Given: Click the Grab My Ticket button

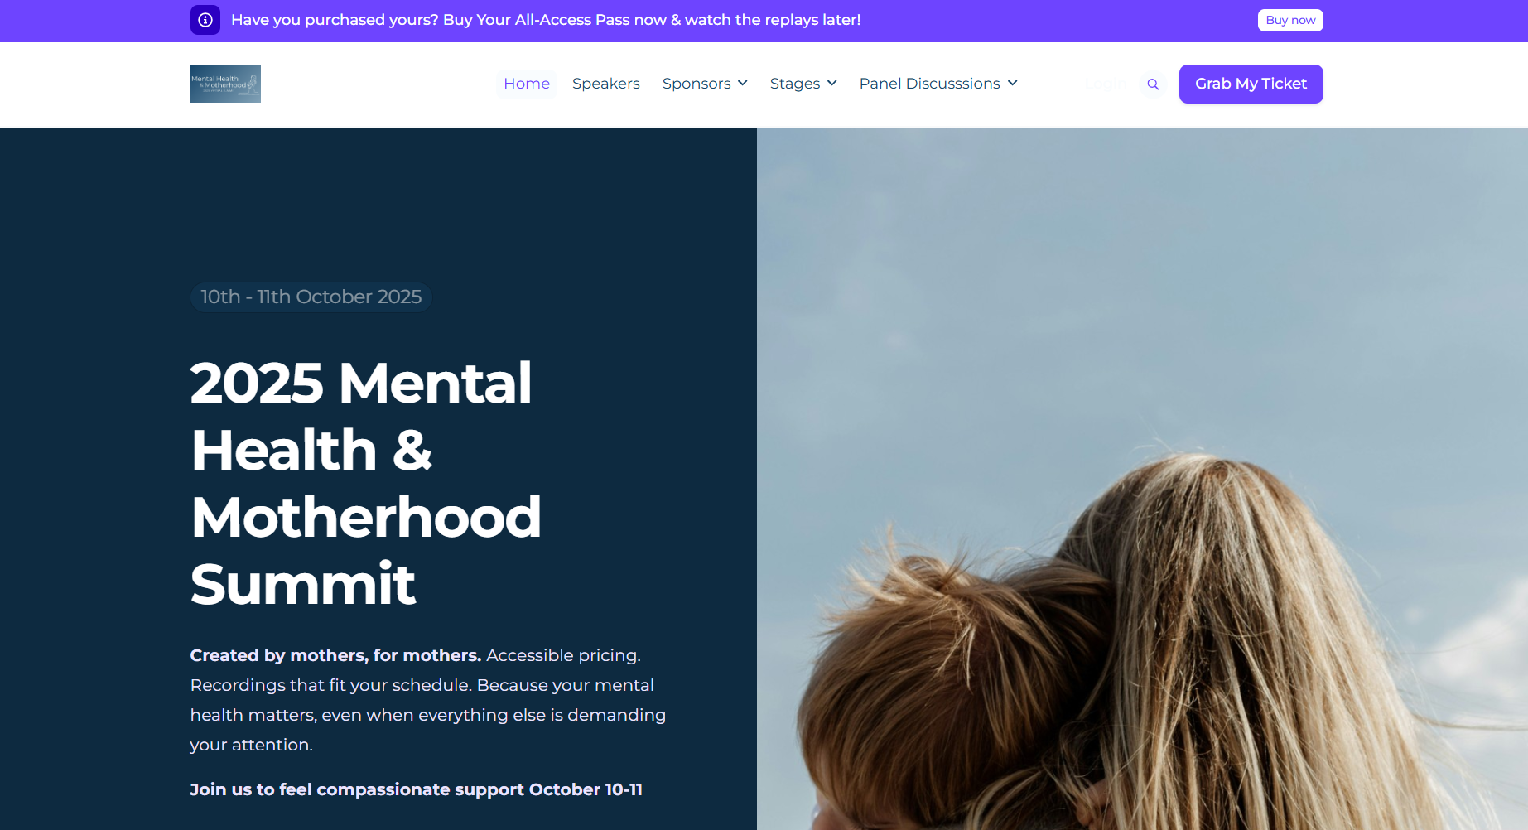Looking at the screenshot, I should click(x=1251, y=84).
